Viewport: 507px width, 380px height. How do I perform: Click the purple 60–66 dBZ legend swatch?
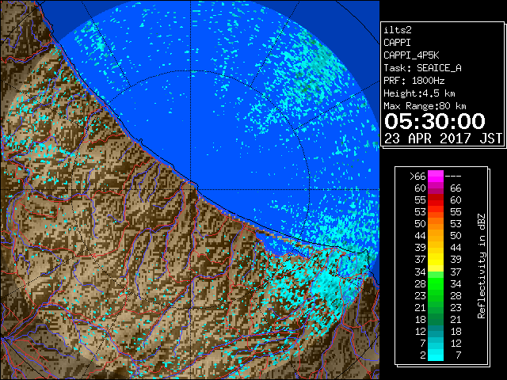coord(436,188)
